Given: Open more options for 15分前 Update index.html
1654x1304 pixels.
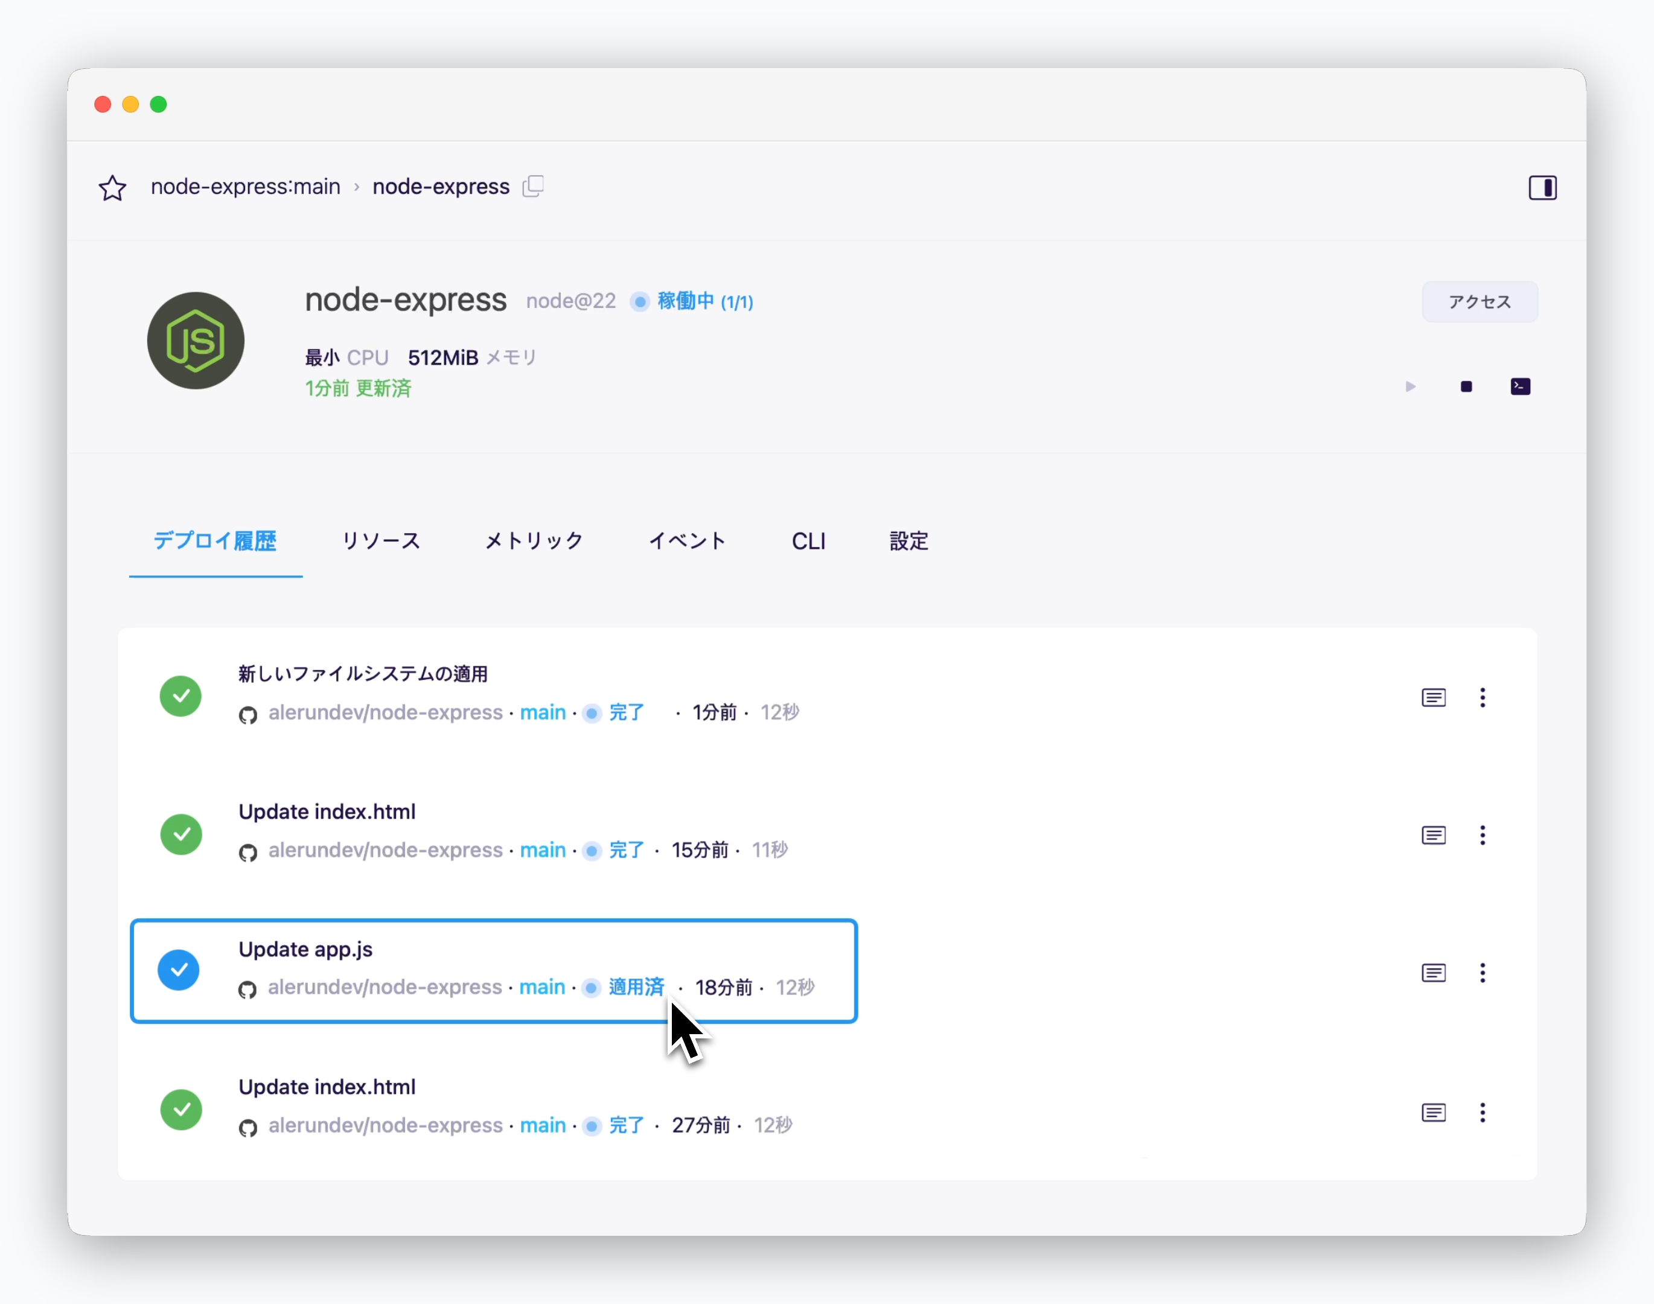Looking at the screenshot, I should click(1483, 836).
